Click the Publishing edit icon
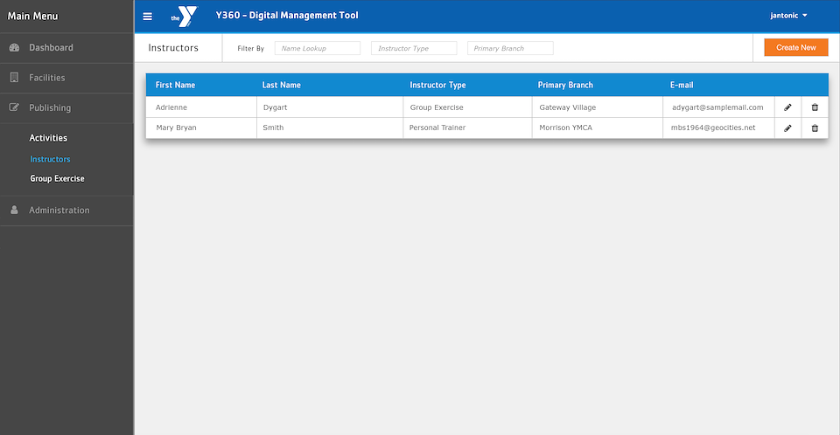840x435 pixels. [15, 107]
